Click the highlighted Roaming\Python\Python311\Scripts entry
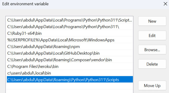This screenshot has height=93, width=169. coord(70,80)
